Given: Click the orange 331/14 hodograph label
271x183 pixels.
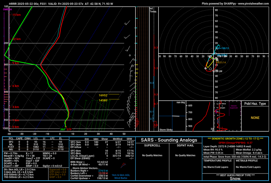Looking at the screenshot, I should click(x=222, y=62).
